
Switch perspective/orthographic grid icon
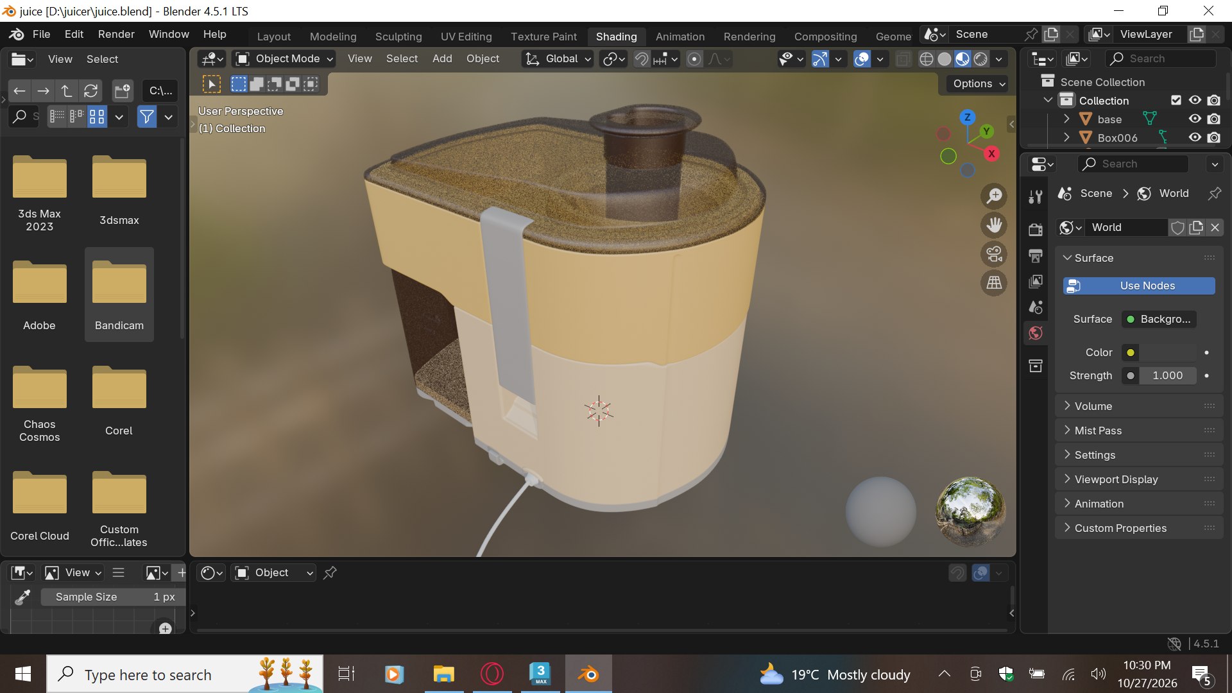[x=994, y=283]
